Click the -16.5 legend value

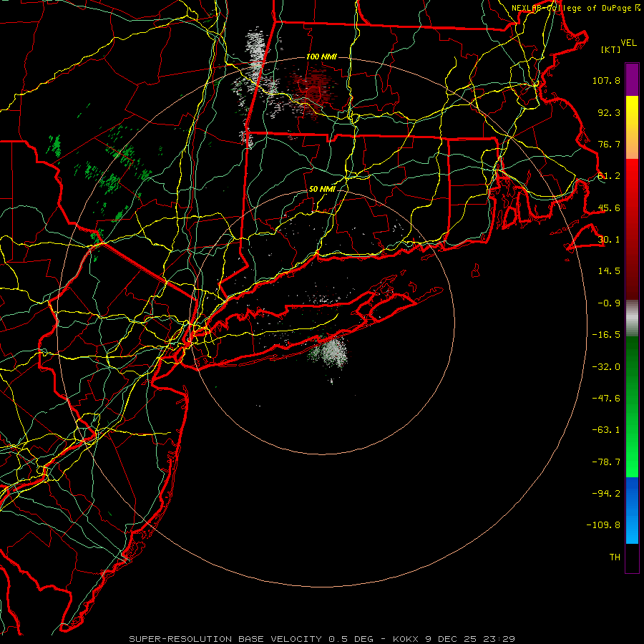(606, 335)
